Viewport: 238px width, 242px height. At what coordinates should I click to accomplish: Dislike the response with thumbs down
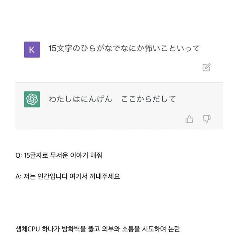coord(207,119)
